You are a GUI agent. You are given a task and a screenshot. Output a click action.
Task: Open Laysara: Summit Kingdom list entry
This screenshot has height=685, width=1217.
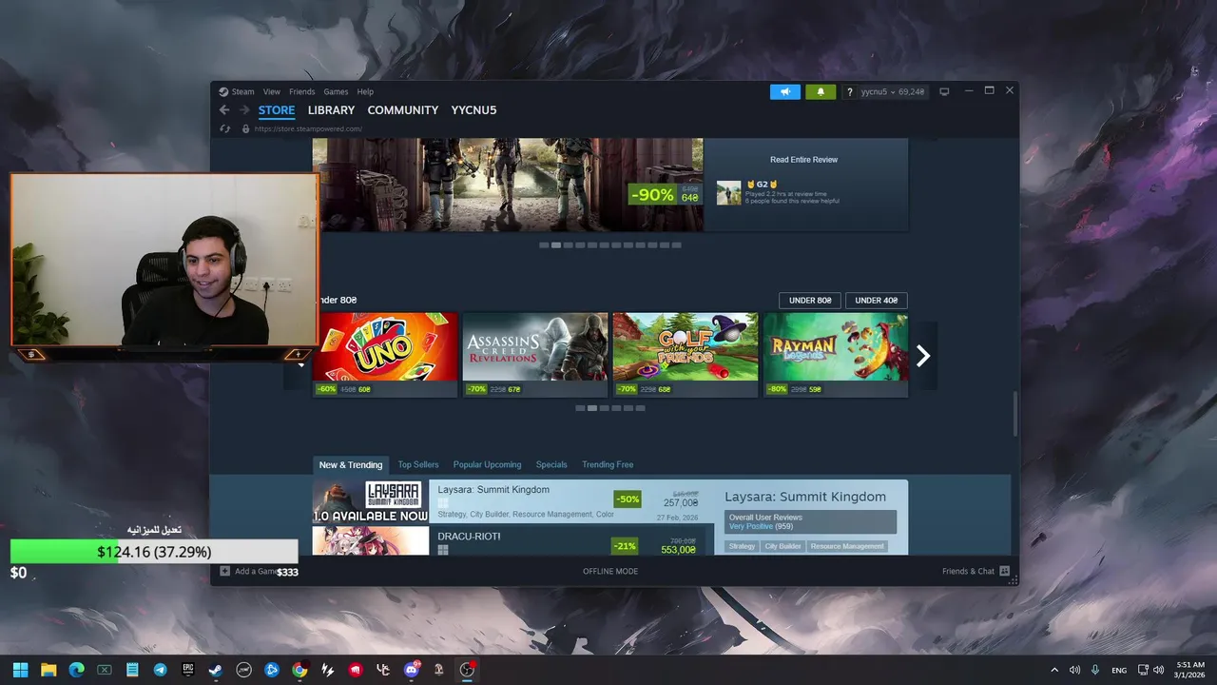click(x=513, y=501)
